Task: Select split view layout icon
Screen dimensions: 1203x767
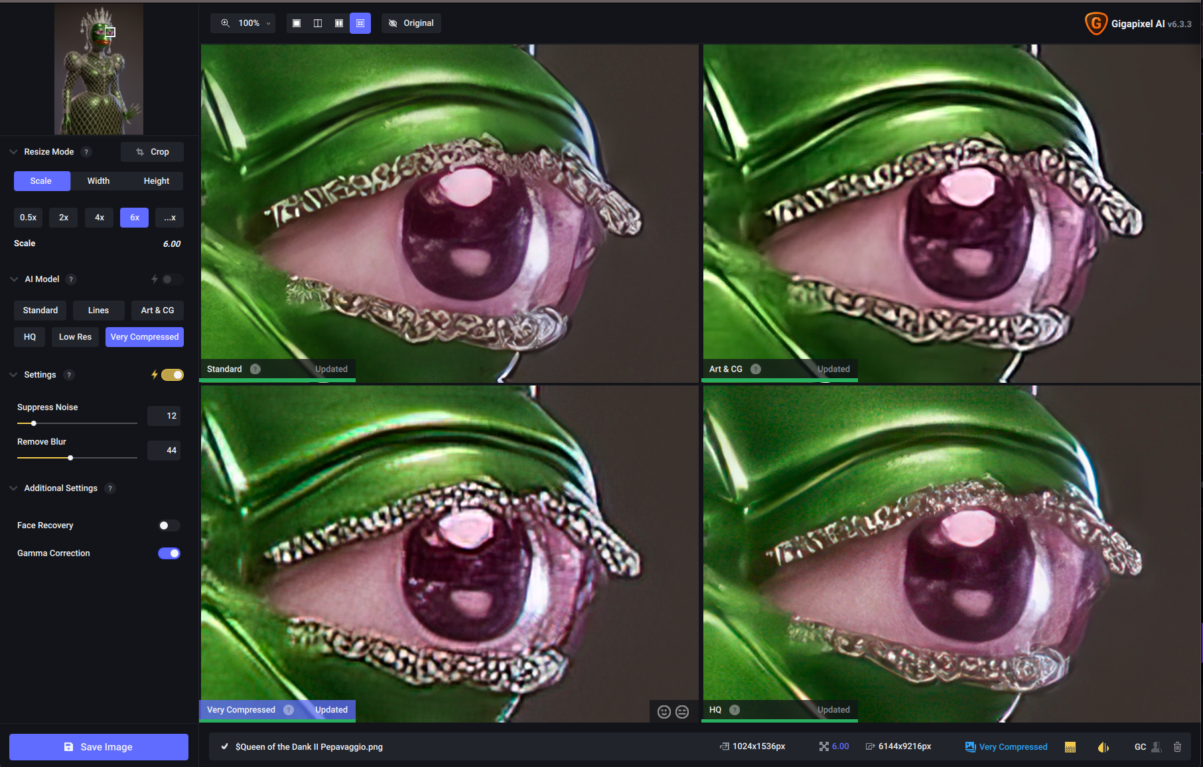Action: 318,23
